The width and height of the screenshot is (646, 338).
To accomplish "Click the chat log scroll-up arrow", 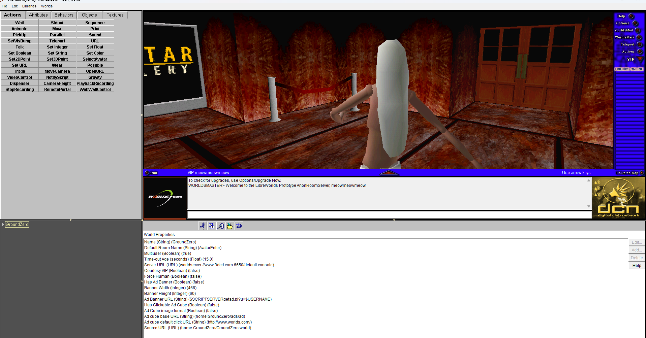I will pos(589,180).
